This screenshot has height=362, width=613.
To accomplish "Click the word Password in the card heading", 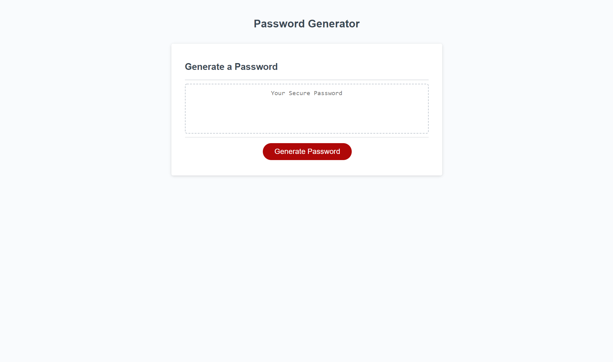I will point(256,67).
